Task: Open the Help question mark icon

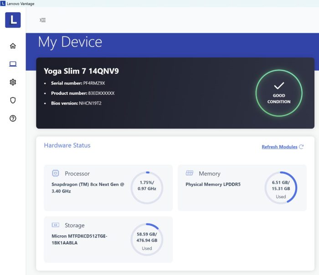Action: pyautogui.click(x=13, y=119)
